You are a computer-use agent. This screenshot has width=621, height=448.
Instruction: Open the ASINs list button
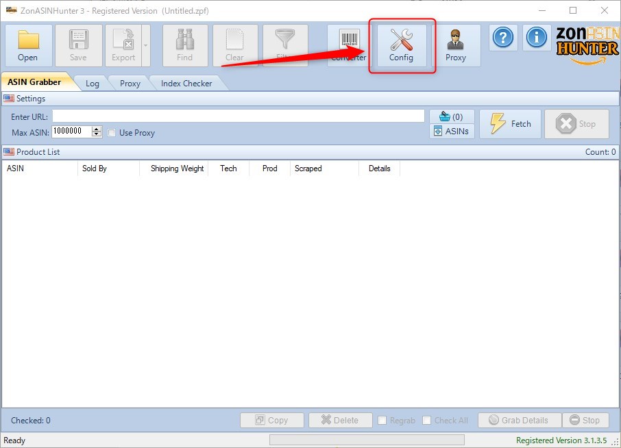point(452,131)
